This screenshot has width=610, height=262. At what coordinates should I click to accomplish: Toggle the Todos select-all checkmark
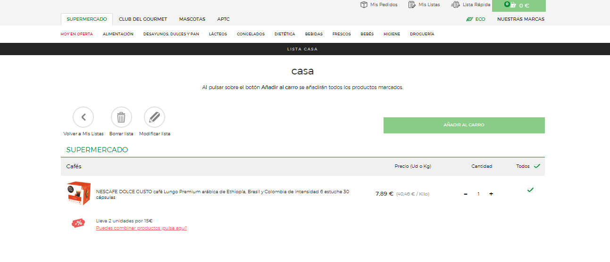click(537, 166)
